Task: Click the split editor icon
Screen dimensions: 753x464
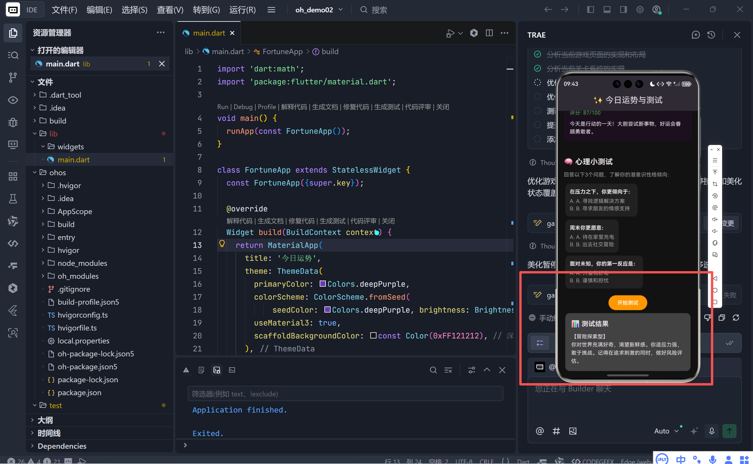Action: pyautogui.click(x=489, y=33)
